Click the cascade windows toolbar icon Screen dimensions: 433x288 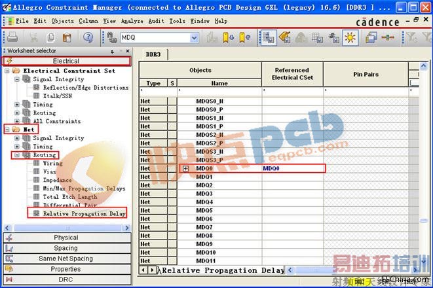(x=371, y=37)
